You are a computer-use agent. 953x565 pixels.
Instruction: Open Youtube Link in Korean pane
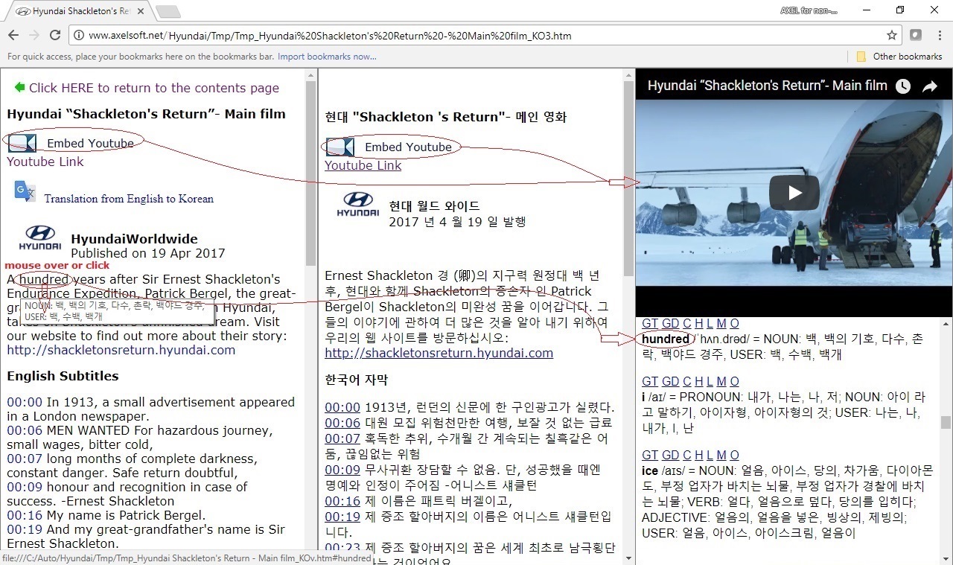[363, 165]
